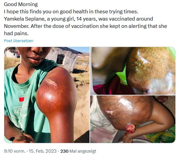Click the line starting 'November. After the dose'
179x156 pixels.
86,26
